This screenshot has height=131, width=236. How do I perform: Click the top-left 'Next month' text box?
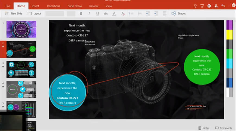coord(77,33)
